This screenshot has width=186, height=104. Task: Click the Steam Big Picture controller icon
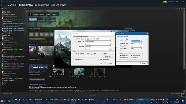(177, 2)
